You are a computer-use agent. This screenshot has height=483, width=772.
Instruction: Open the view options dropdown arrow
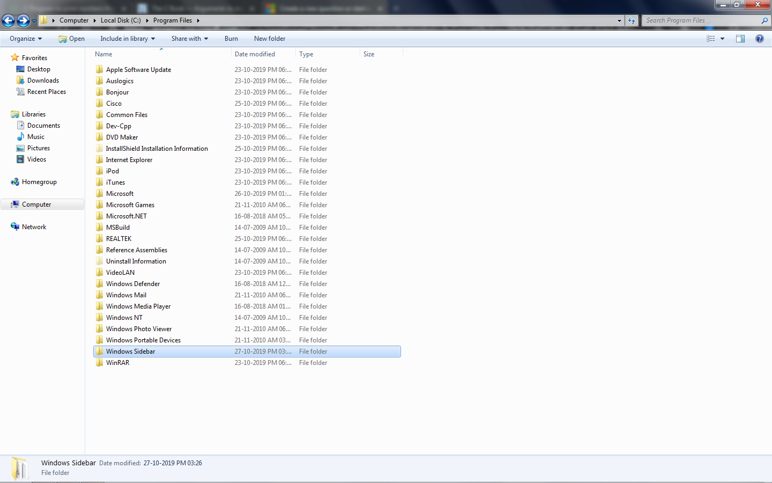tap(722, 39)
